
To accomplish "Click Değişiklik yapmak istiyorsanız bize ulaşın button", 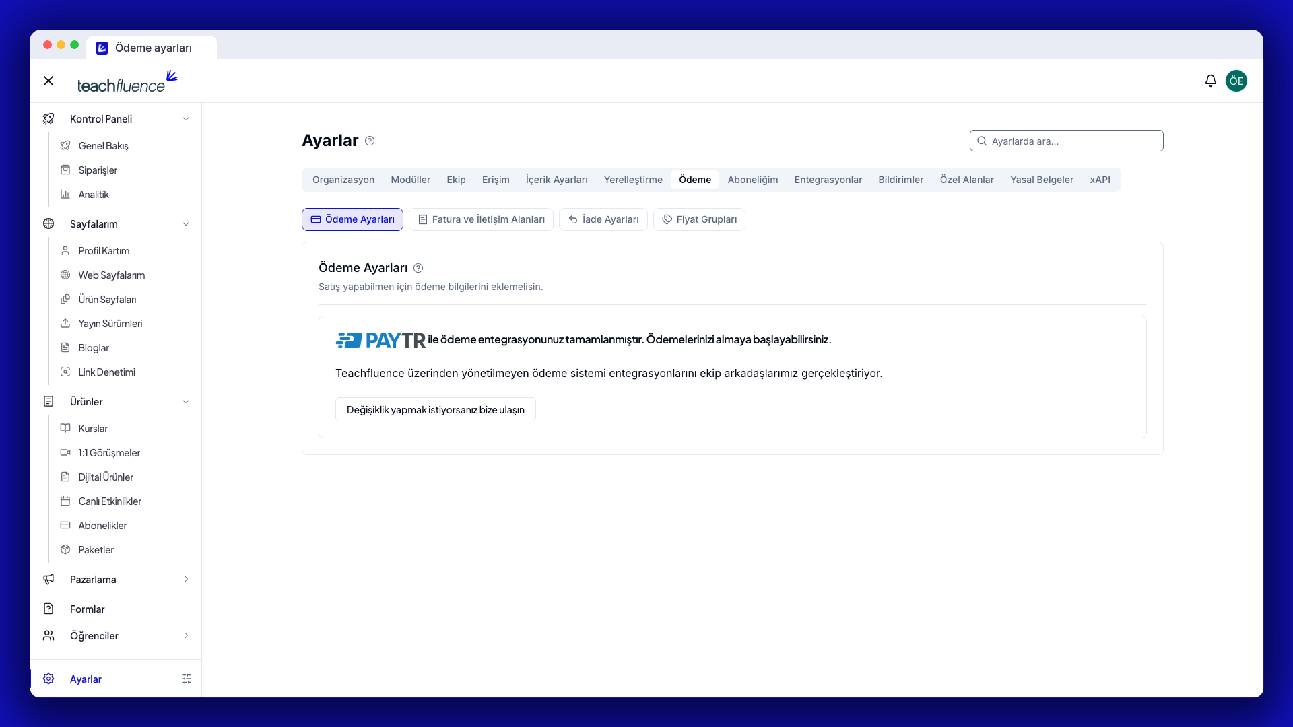I will click(435, 409).
